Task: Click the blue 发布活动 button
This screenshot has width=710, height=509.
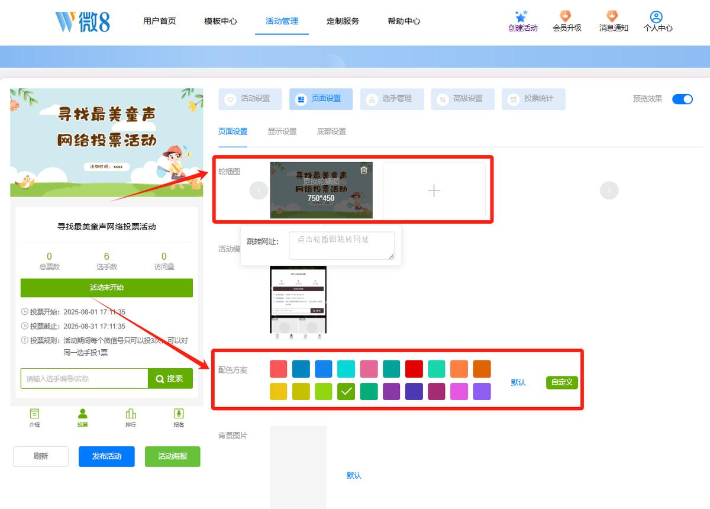Action: [106, 456]
